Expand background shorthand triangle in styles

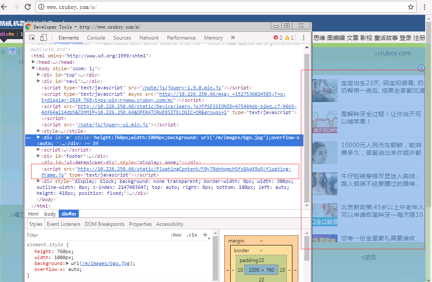tap(67, 263)
